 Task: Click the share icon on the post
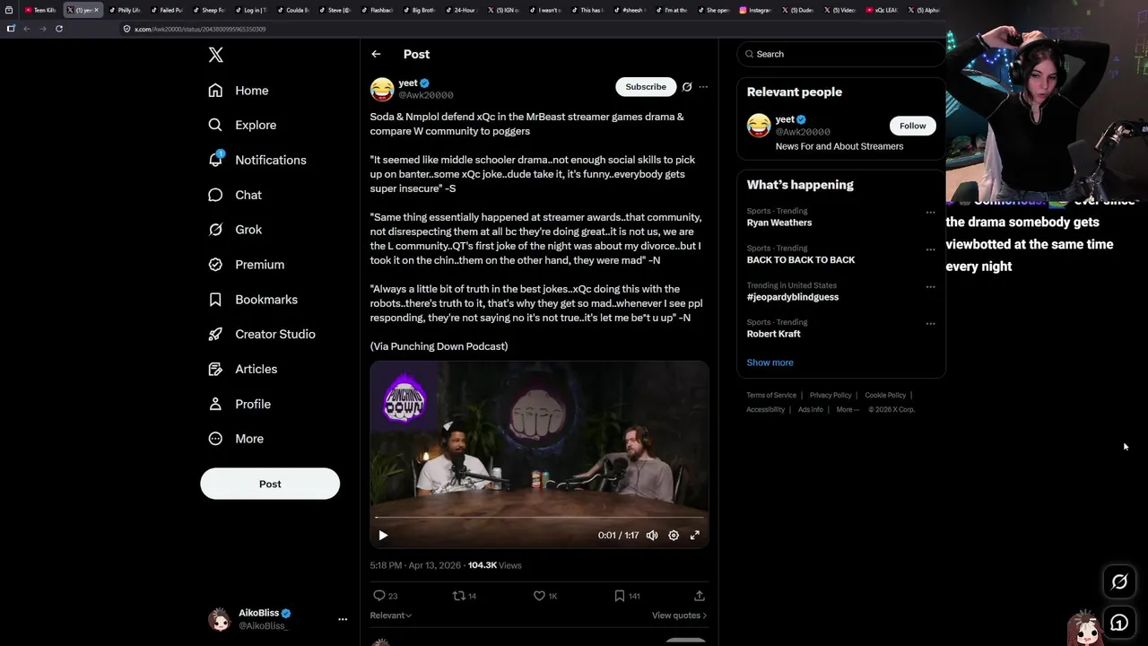700,596
